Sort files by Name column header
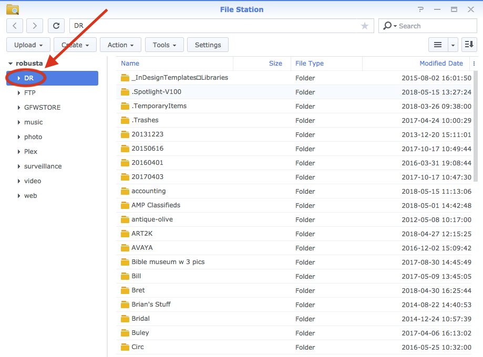The height and width of the screenshot is (357, 483). click(130, 64)
